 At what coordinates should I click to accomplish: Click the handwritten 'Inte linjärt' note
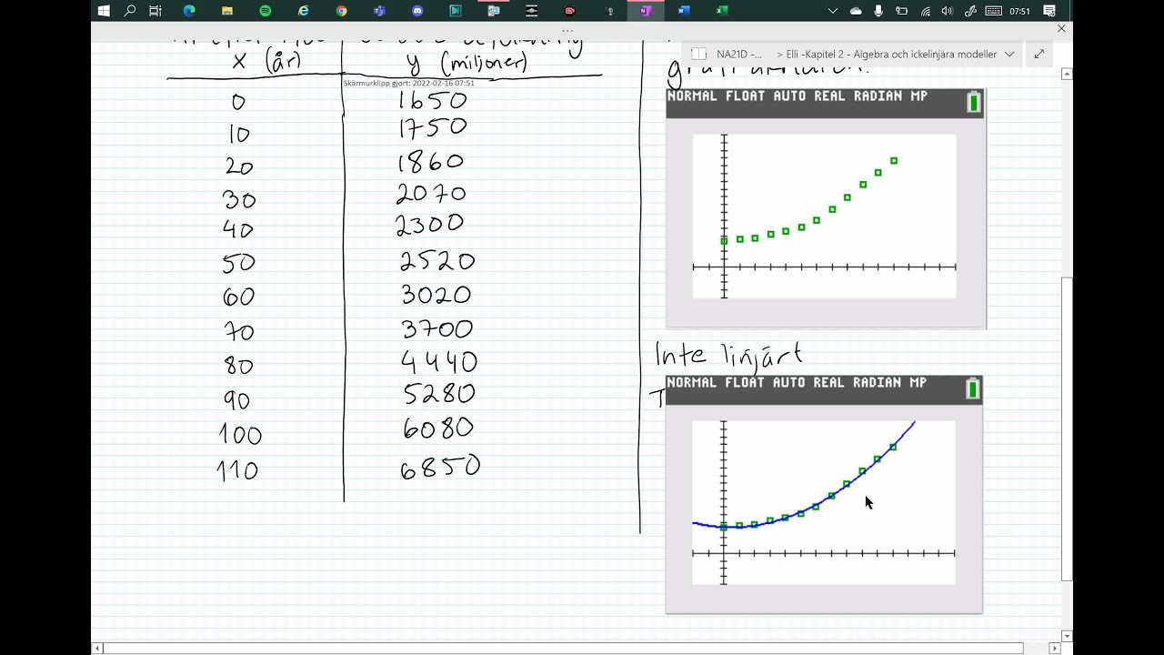pos(729,354)
